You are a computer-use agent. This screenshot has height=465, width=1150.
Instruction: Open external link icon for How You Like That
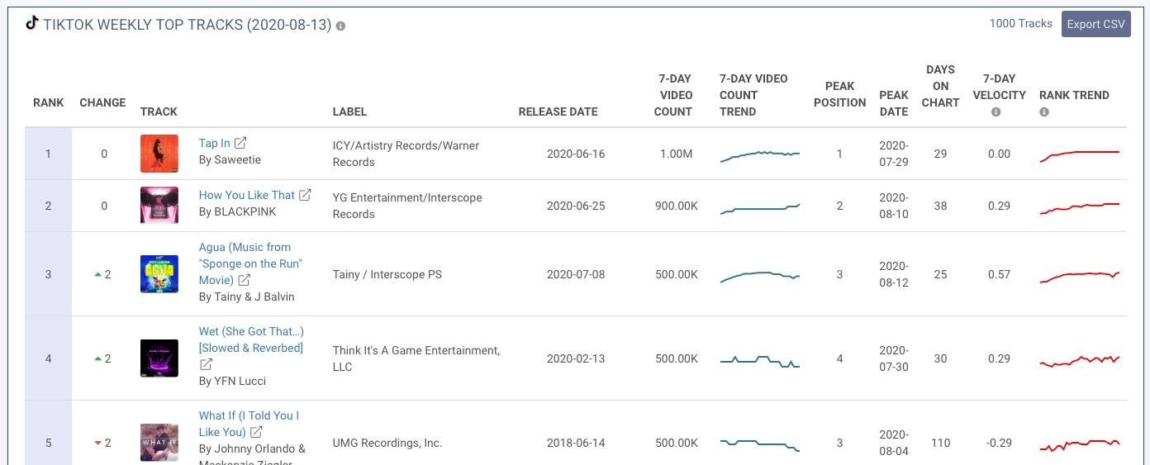click(x=305, y=195)
